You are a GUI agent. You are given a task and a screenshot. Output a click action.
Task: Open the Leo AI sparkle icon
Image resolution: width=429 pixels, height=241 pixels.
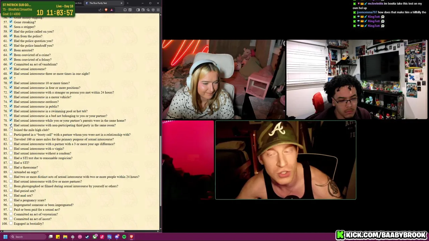point(148,10)
